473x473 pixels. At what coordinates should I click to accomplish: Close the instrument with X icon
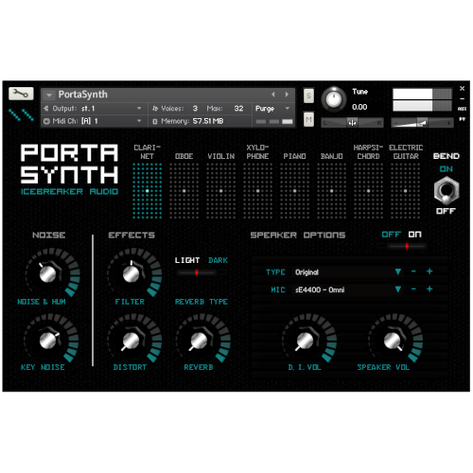(x=462, y=89)
